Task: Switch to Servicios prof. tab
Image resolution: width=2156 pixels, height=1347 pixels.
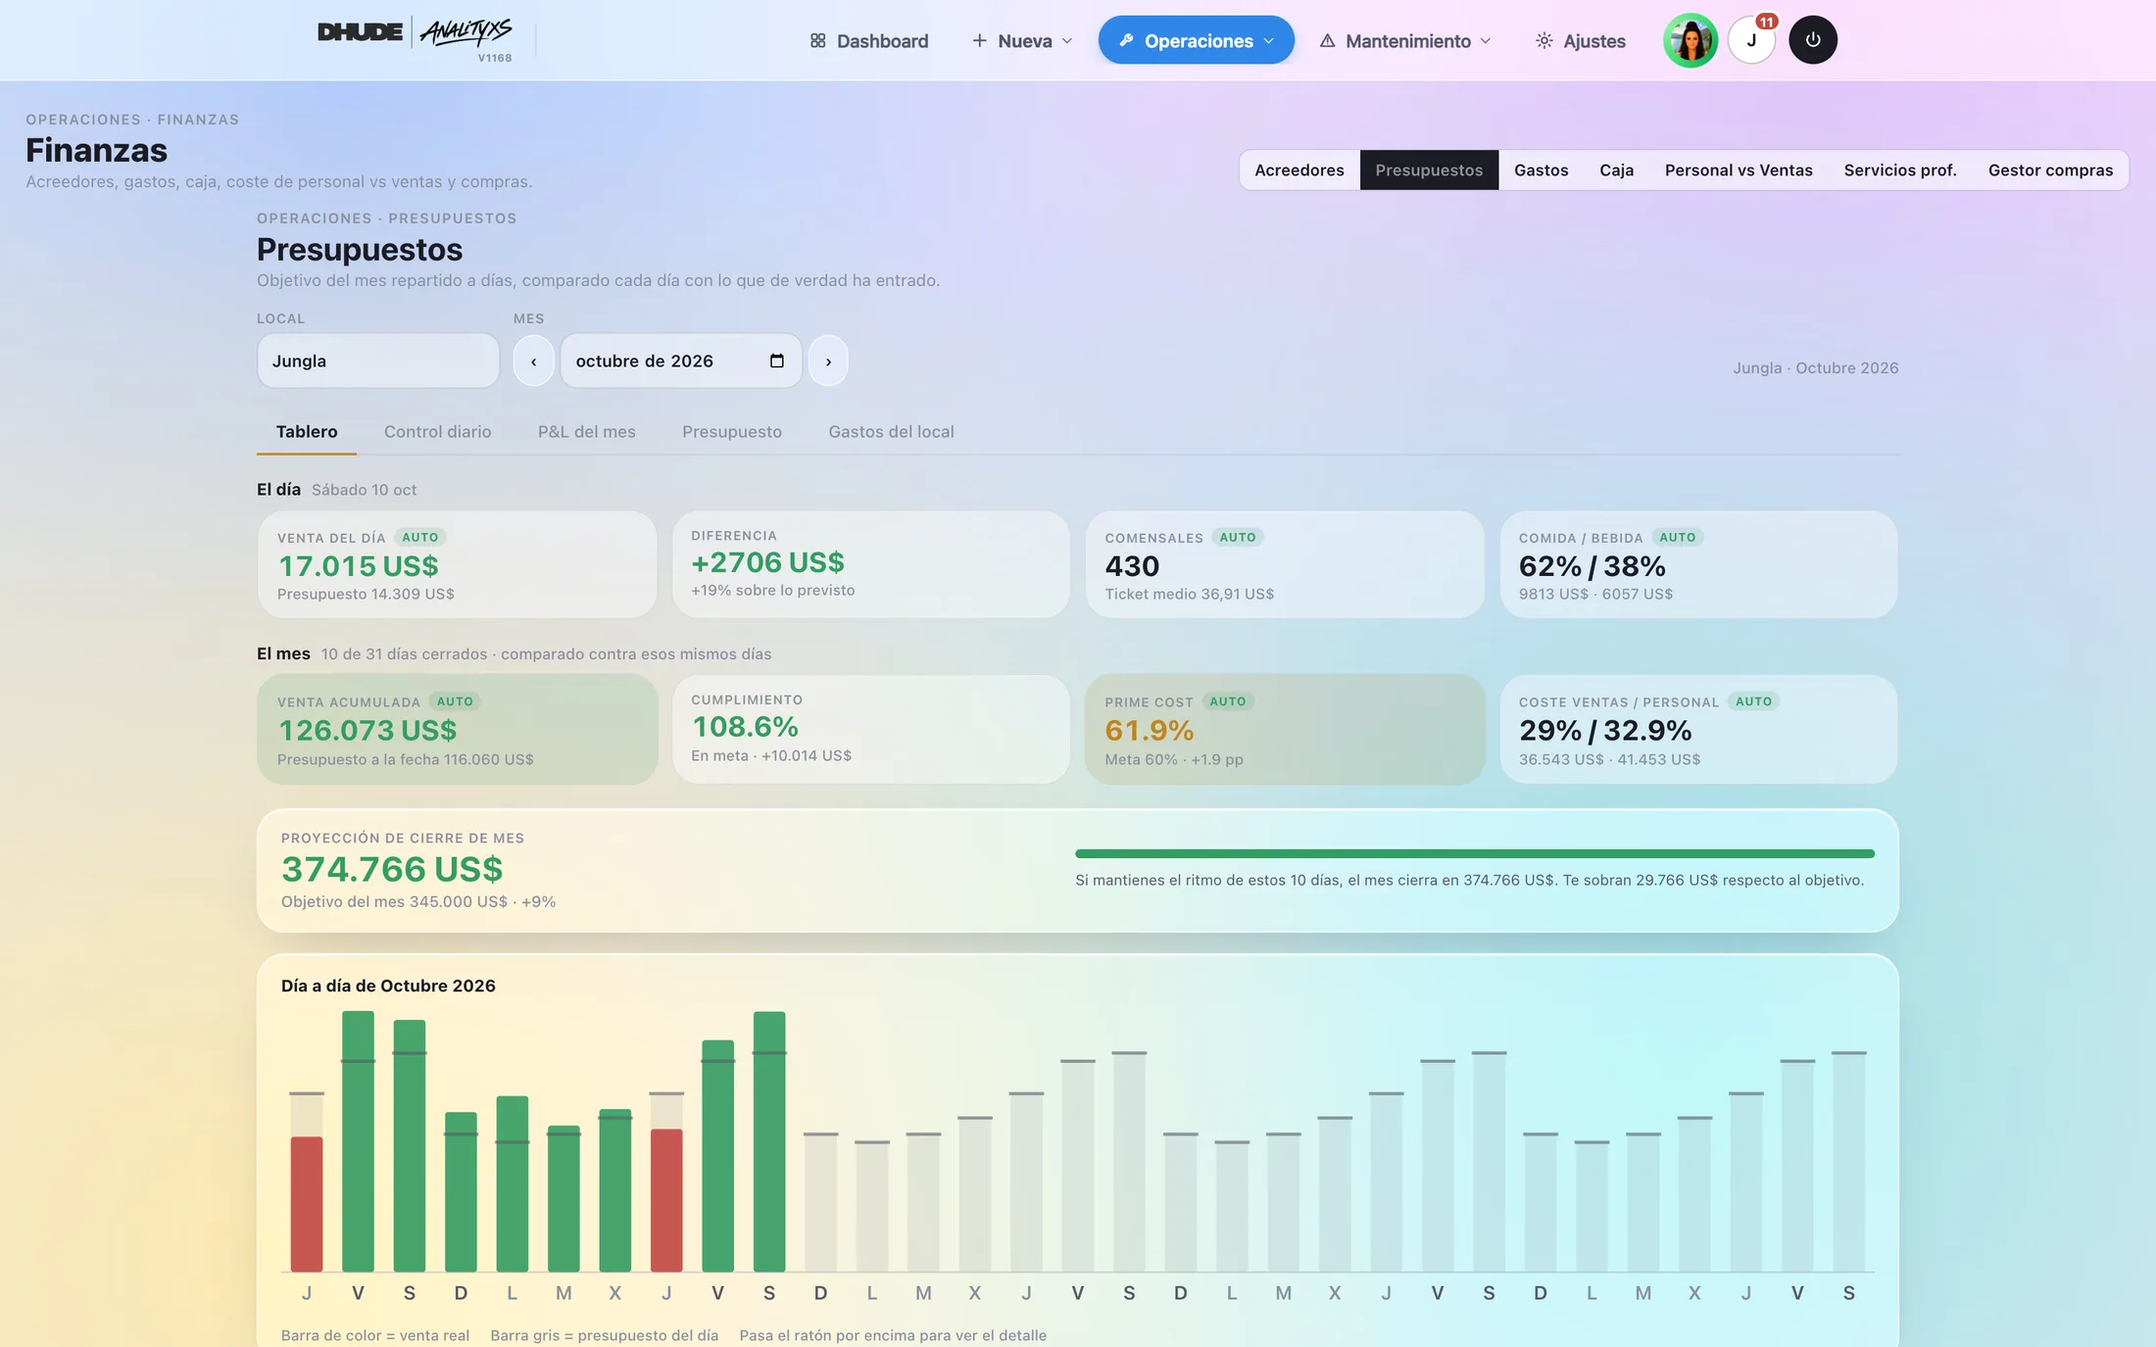Action: point(1900,169)
